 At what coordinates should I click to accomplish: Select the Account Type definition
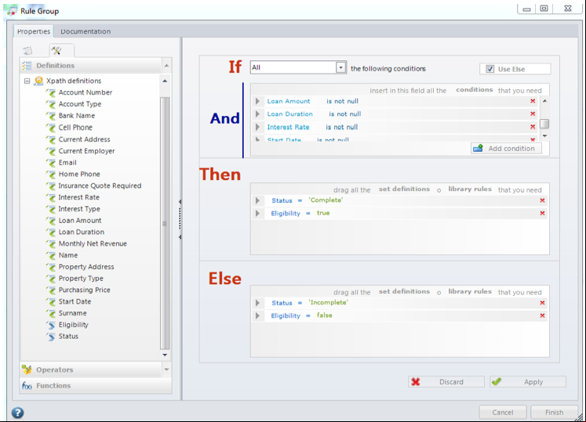pos(80,104)
